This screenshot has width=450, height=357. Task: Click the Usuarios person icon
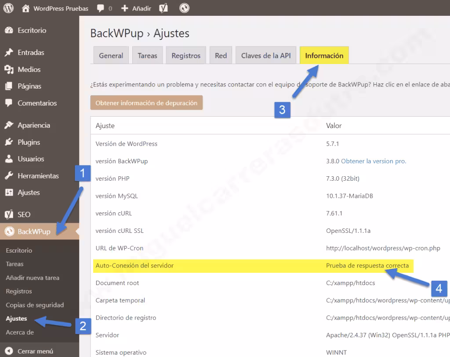pos(9,159)
